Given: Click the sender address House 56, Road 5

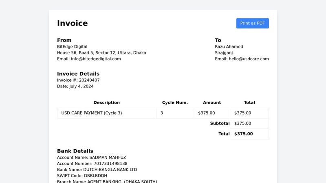Looking at the screenshot, I should [101, 53].
